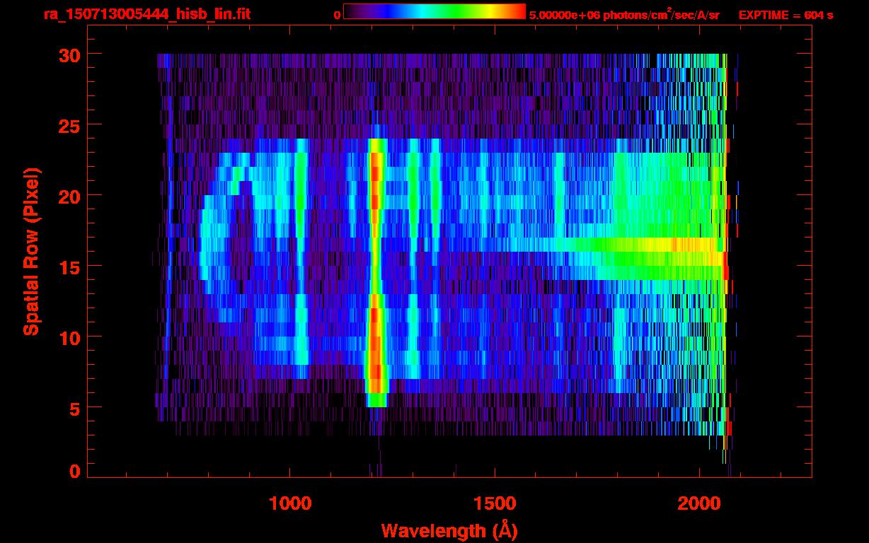Click the 1500 wavelength tick label
Image resolution: width=869 pixels, height=543 pixels.
pyautogui.click(x=494, y=503)
